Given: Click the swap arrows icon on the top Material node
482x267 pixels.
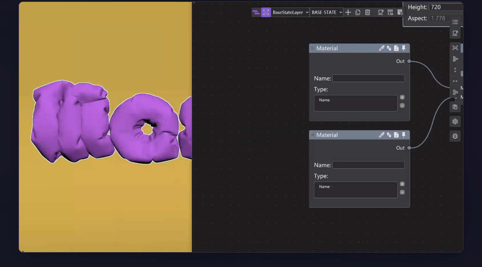Looking at the screenshot, I should pos(389,48).
